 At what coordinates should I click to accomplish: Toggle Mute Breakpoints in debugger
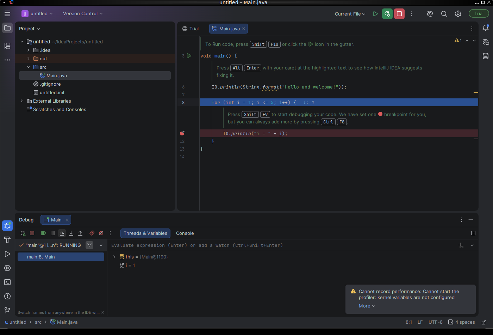coord(101,233)
